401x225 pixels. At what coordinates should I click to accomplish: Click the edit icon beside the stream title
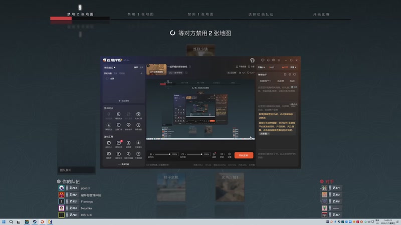click(x=190, y=66)
